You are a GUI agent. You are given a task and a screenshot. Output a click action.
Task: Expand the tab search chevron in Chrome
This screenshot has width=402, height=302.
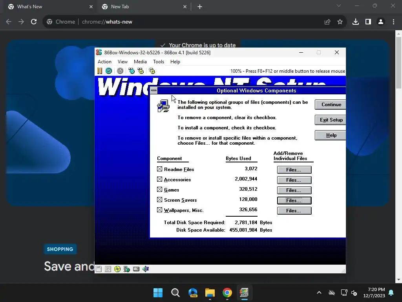coord(339,6)
